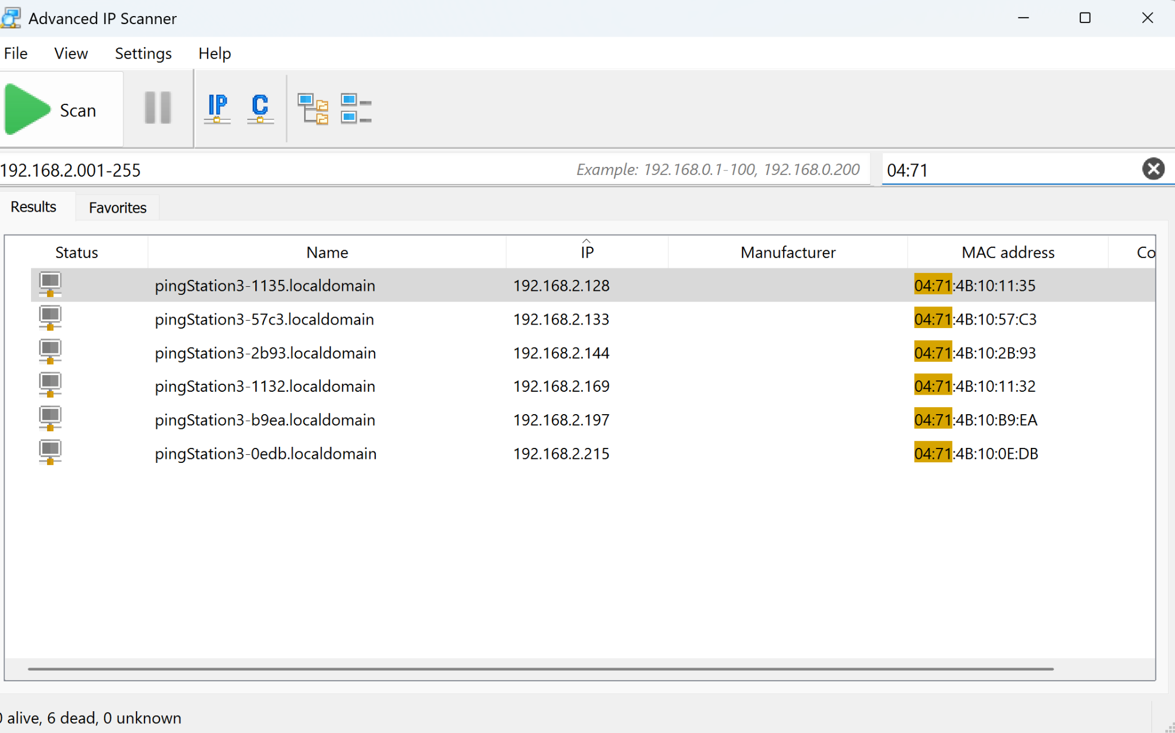Click IP address 192.168.2.215
1175x733 pixels.
tap(561, 454)
